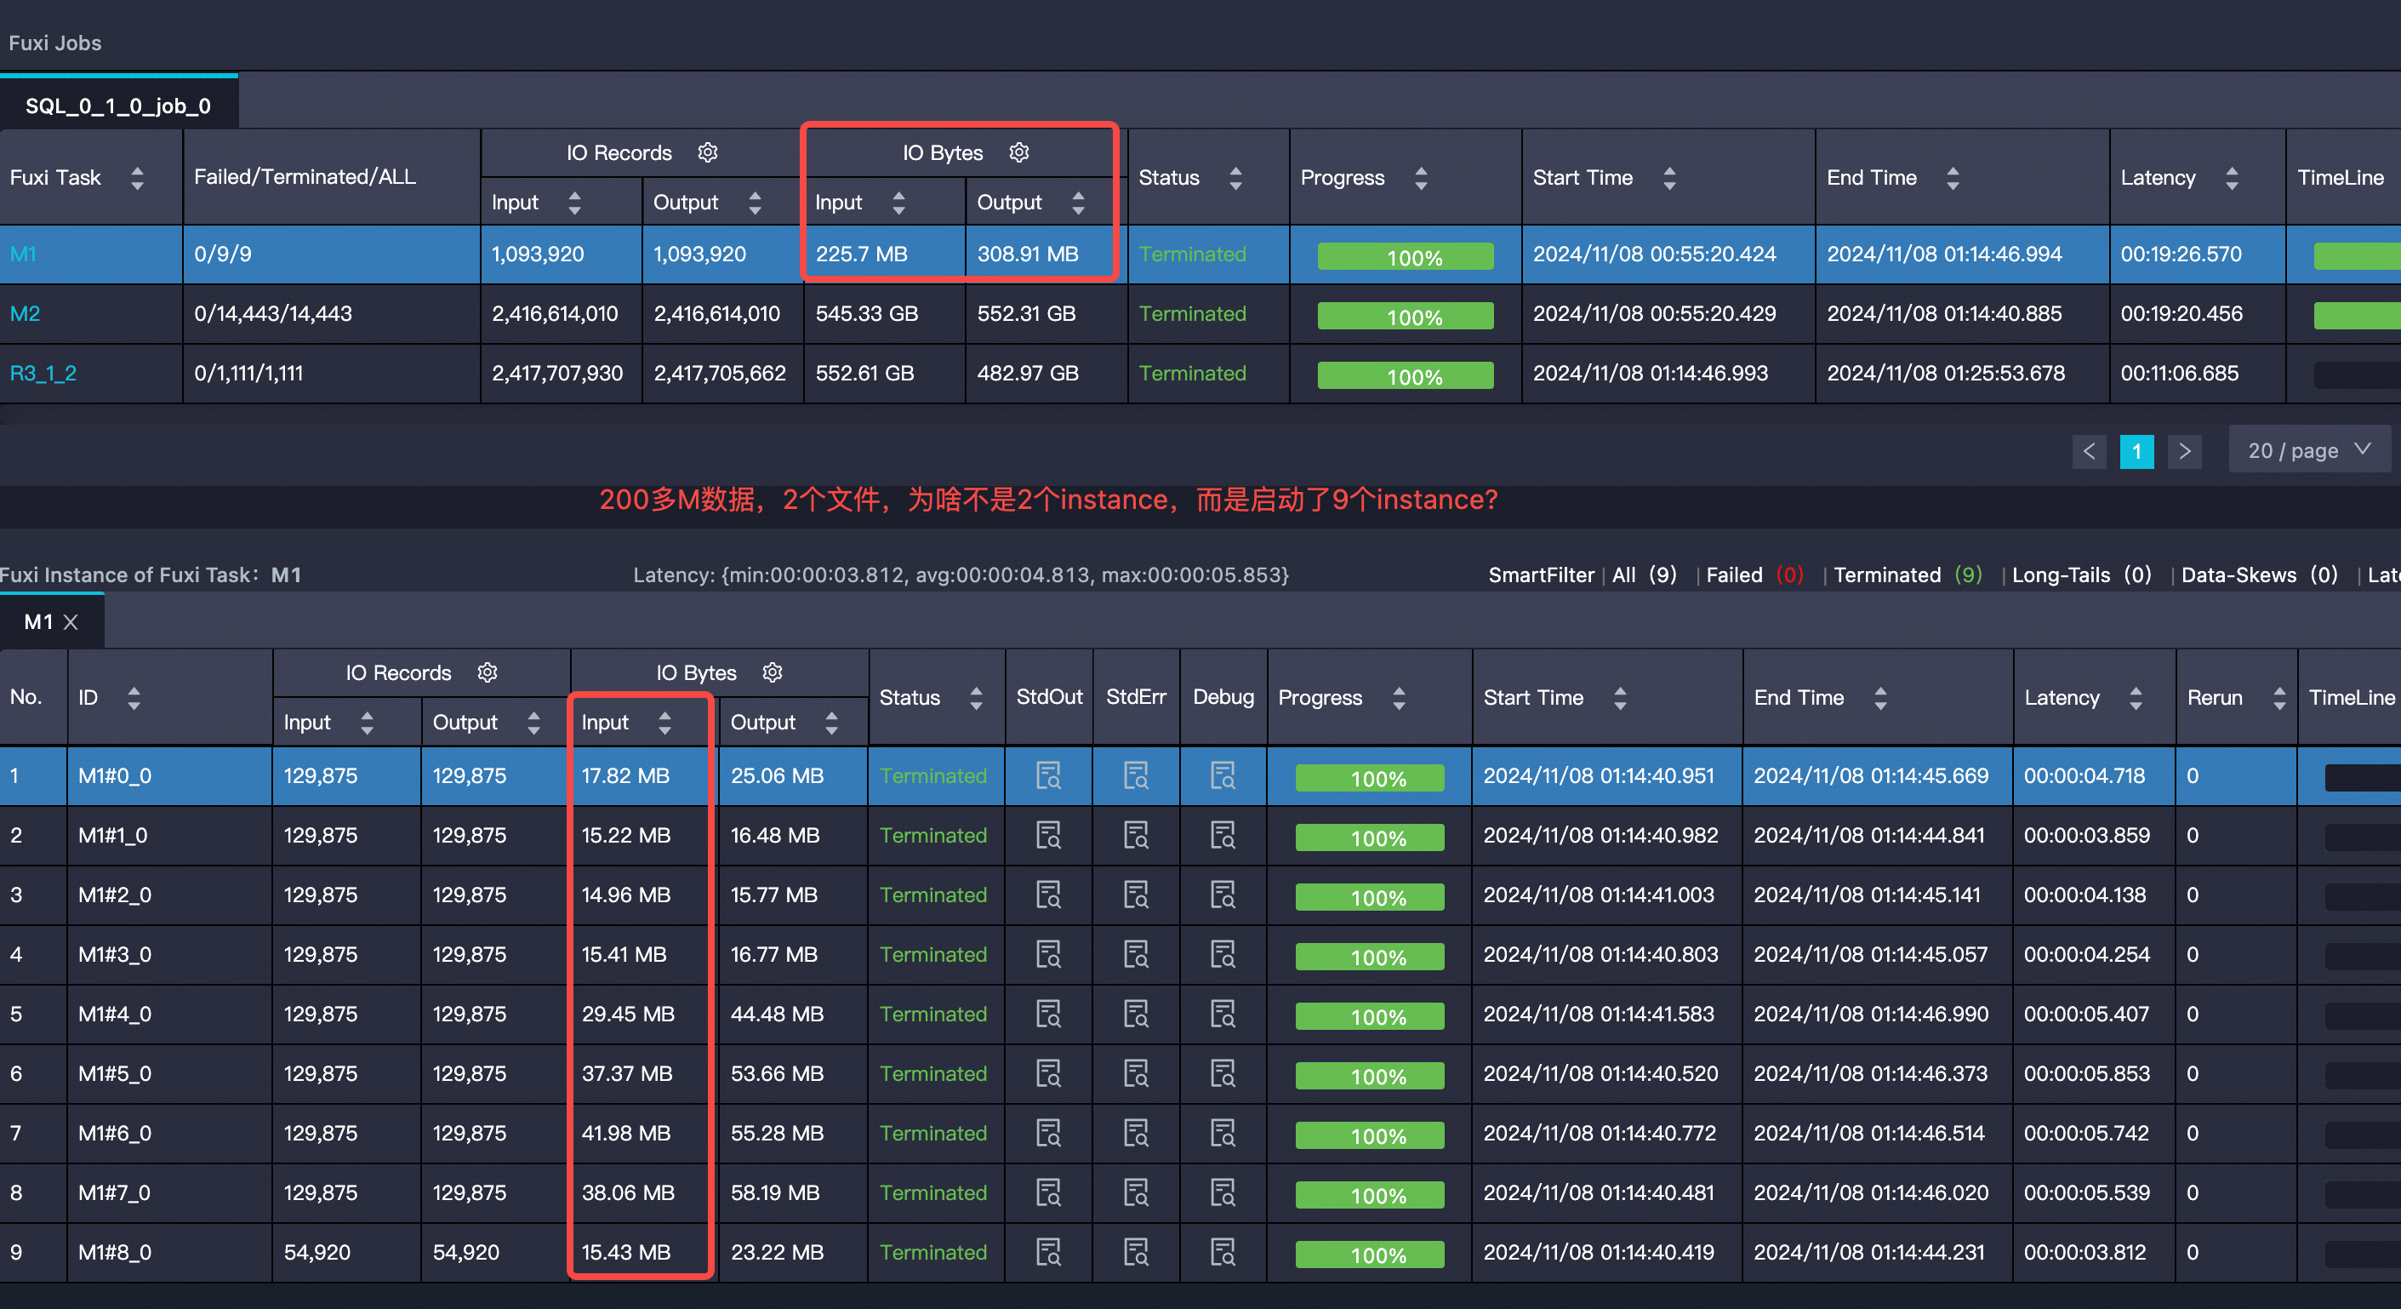Click M1#4_0 instance progress bar
2401x1309 pixels.
[1369, 1015]
